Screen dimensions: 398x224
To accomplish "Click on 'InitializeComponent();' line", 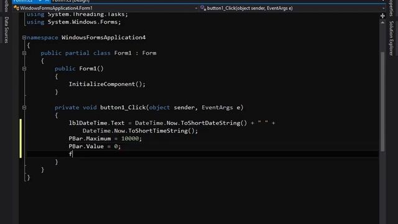I will pos(107,84).
